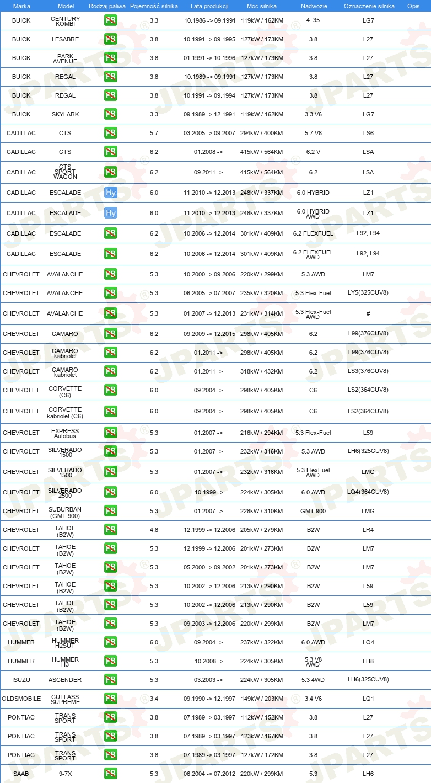Click the production date 10.2008 ->
The image size is (431, 783).
209,661
